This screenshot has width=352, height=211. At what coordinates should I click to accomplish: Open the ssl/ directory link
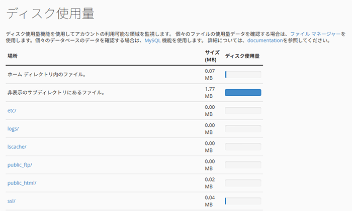coord(12,201)
